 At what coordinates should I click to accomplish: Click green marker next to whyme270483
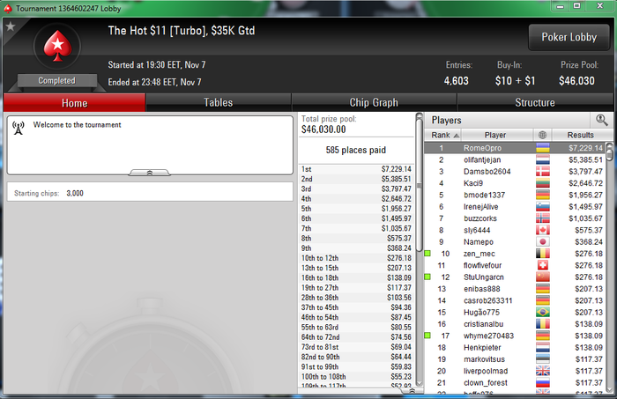coord(427,336)
